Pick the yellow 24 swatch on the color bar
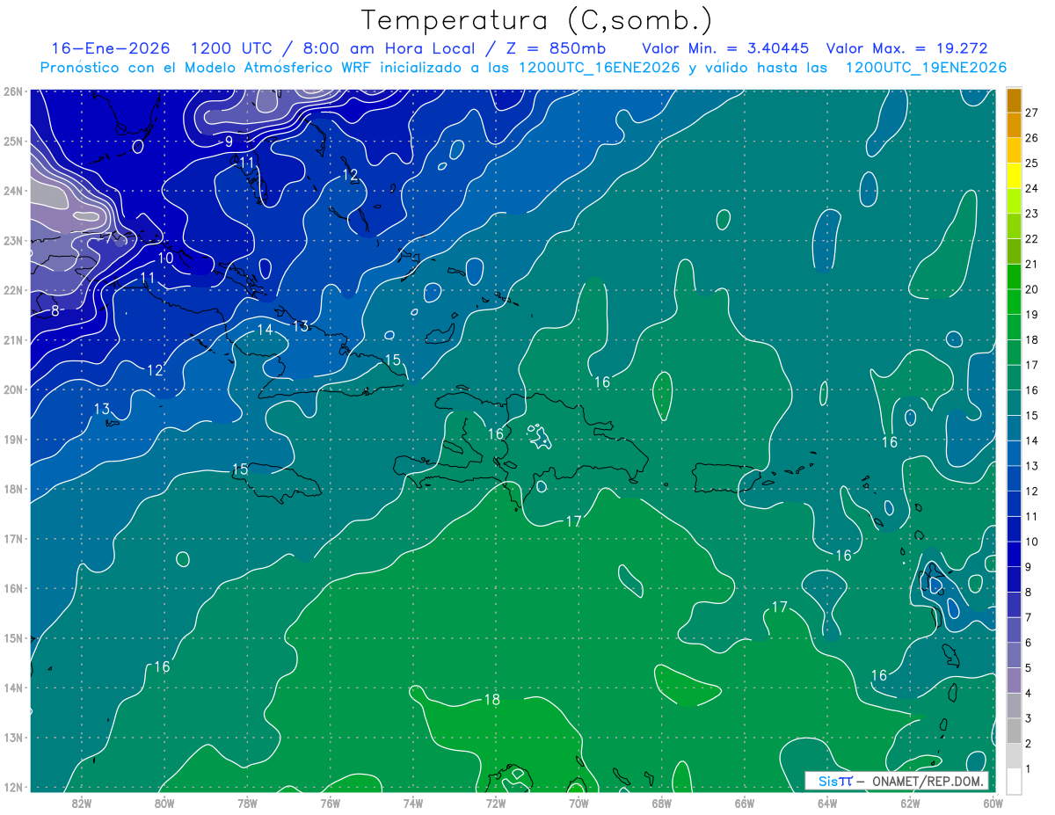The height and width of the screenshot is (815, 1055). [x=1014, y=176]
